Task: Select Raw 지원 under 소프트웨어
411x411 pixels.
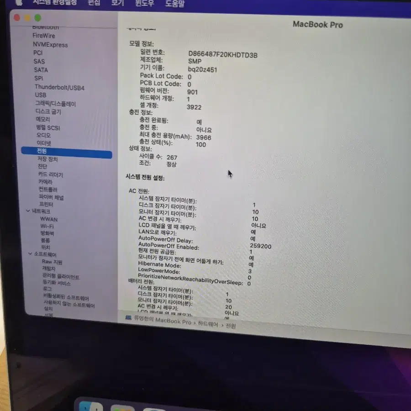Action: (52, 262)
